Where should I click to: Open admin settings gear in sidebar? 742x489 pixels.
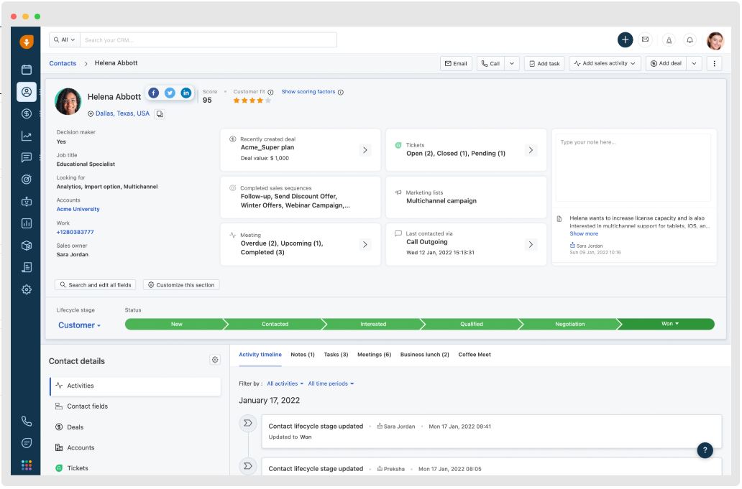click(x=27, y=289)
